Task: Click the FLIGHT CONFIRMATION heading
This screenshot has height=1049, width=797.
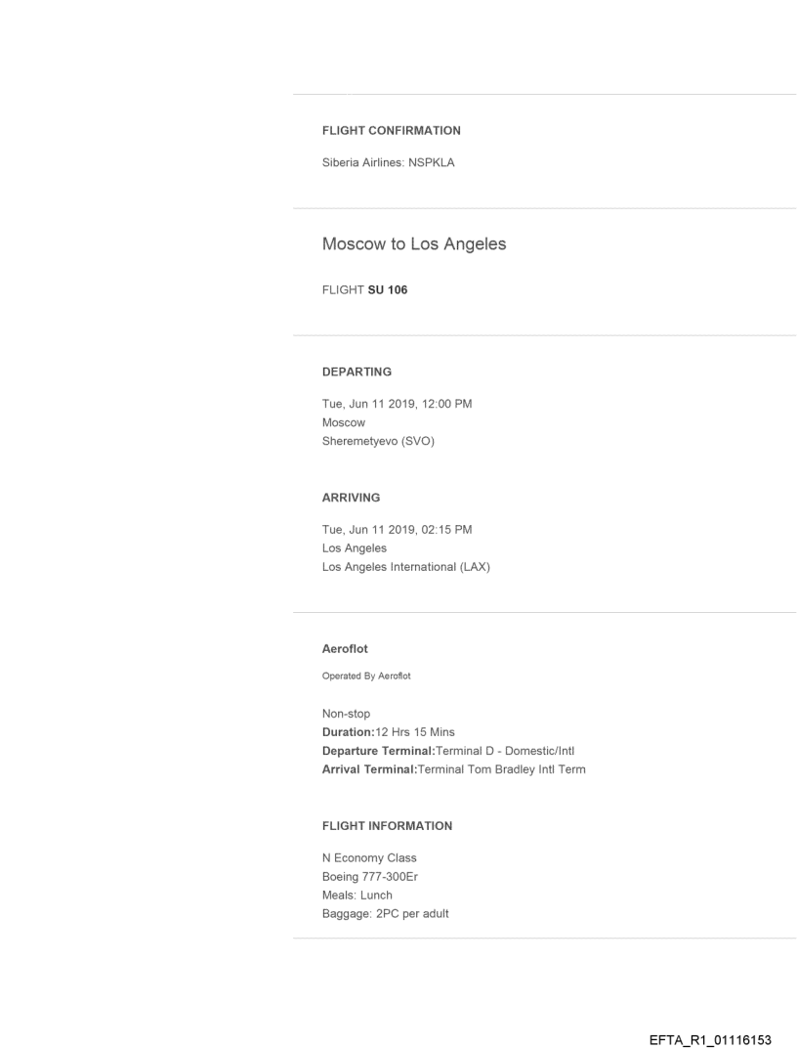Action: (x=391, y=130)
